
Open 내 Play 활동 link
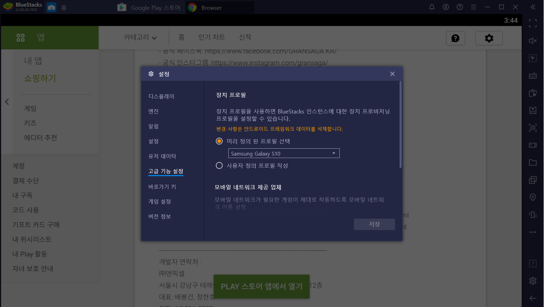coord(30,254)
